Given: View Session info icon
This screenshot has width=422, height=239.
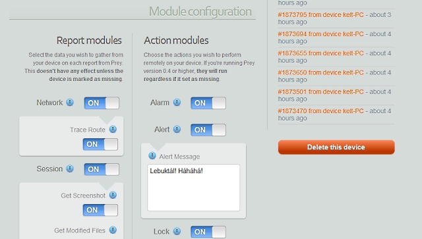Looking at the screenshot, I should (70, 169).
